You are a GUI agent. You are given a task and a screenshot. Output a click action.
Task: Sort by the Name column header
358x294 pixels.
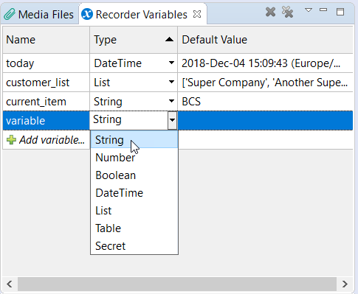pos(47,40)
